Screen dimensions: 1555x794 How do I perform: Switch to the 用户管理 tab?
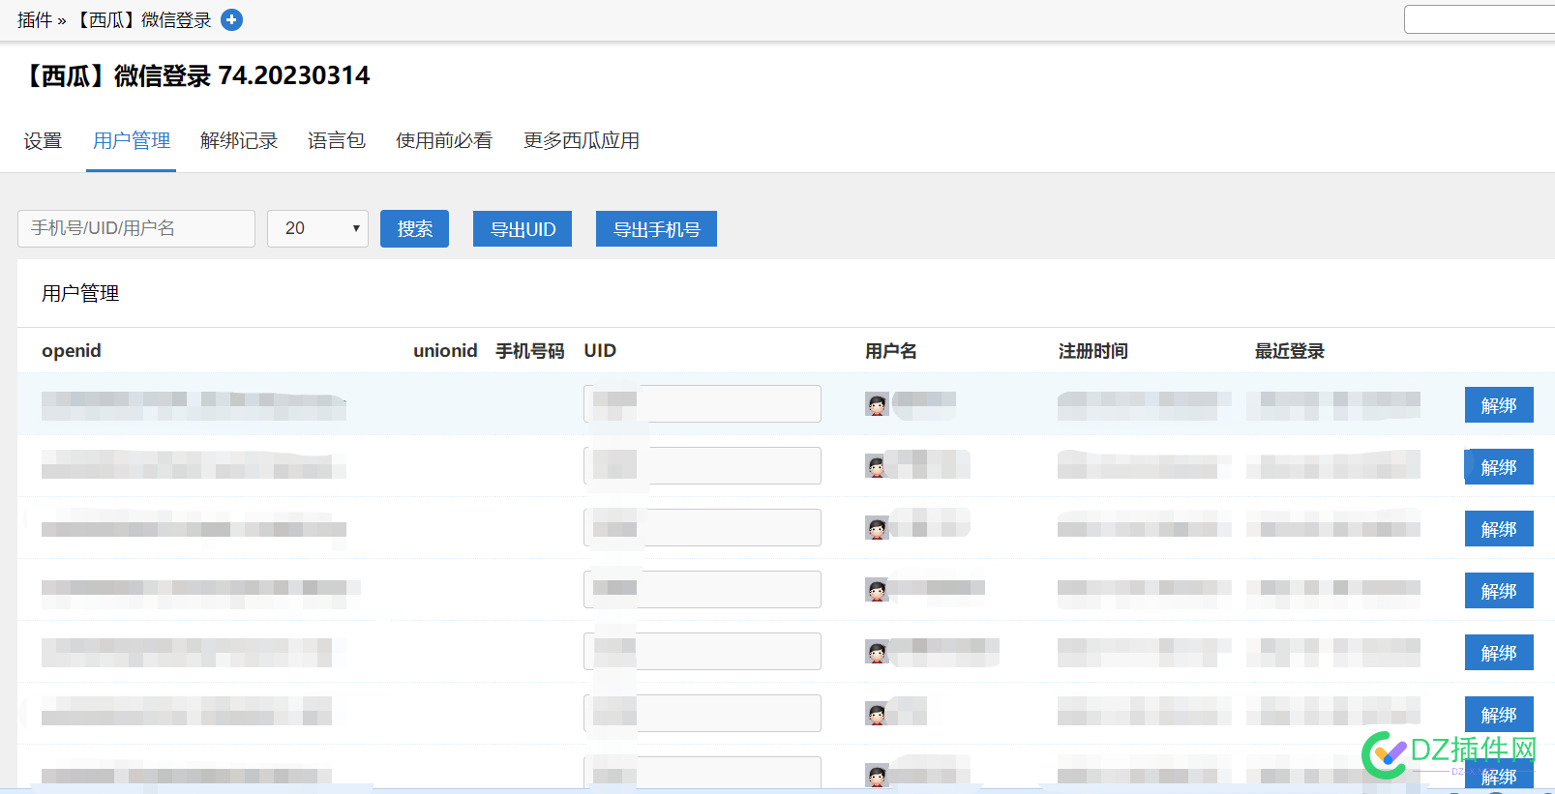coord(132,141)
